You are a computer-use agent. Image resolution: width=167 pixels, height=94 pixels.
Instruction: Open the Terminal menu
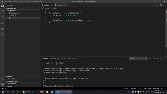point(35,2)
